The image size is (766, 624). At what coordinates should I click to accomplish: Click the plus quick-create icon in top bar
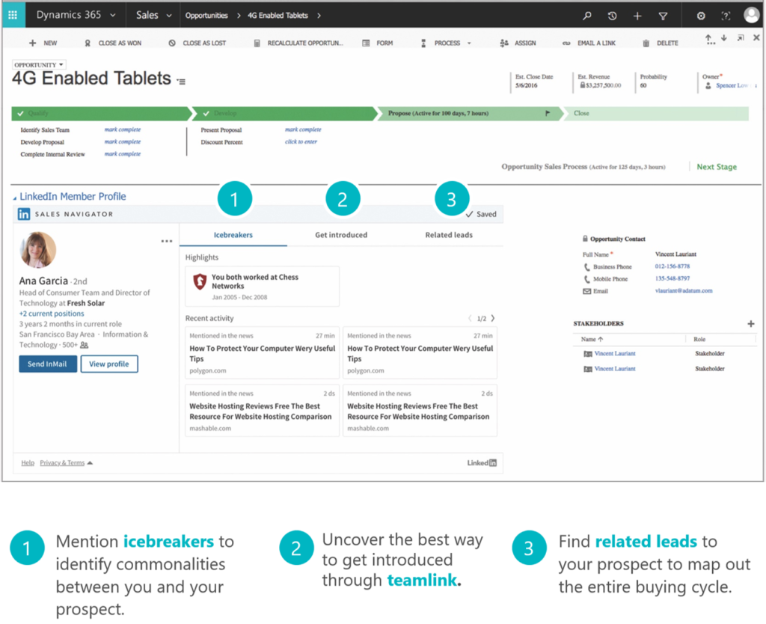point(637,16)
